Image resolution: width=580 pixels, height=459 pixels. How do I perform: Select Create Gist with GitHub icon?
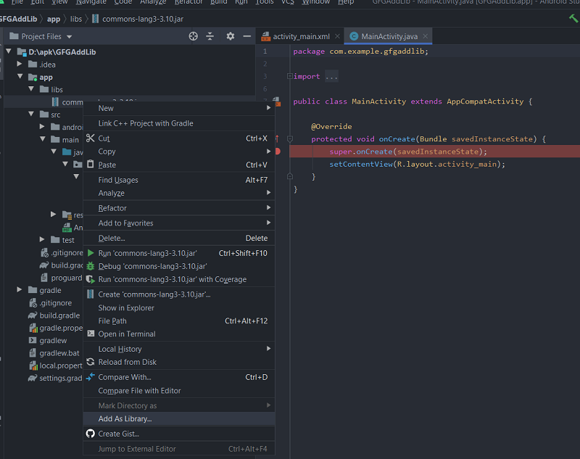pos(118,434)
